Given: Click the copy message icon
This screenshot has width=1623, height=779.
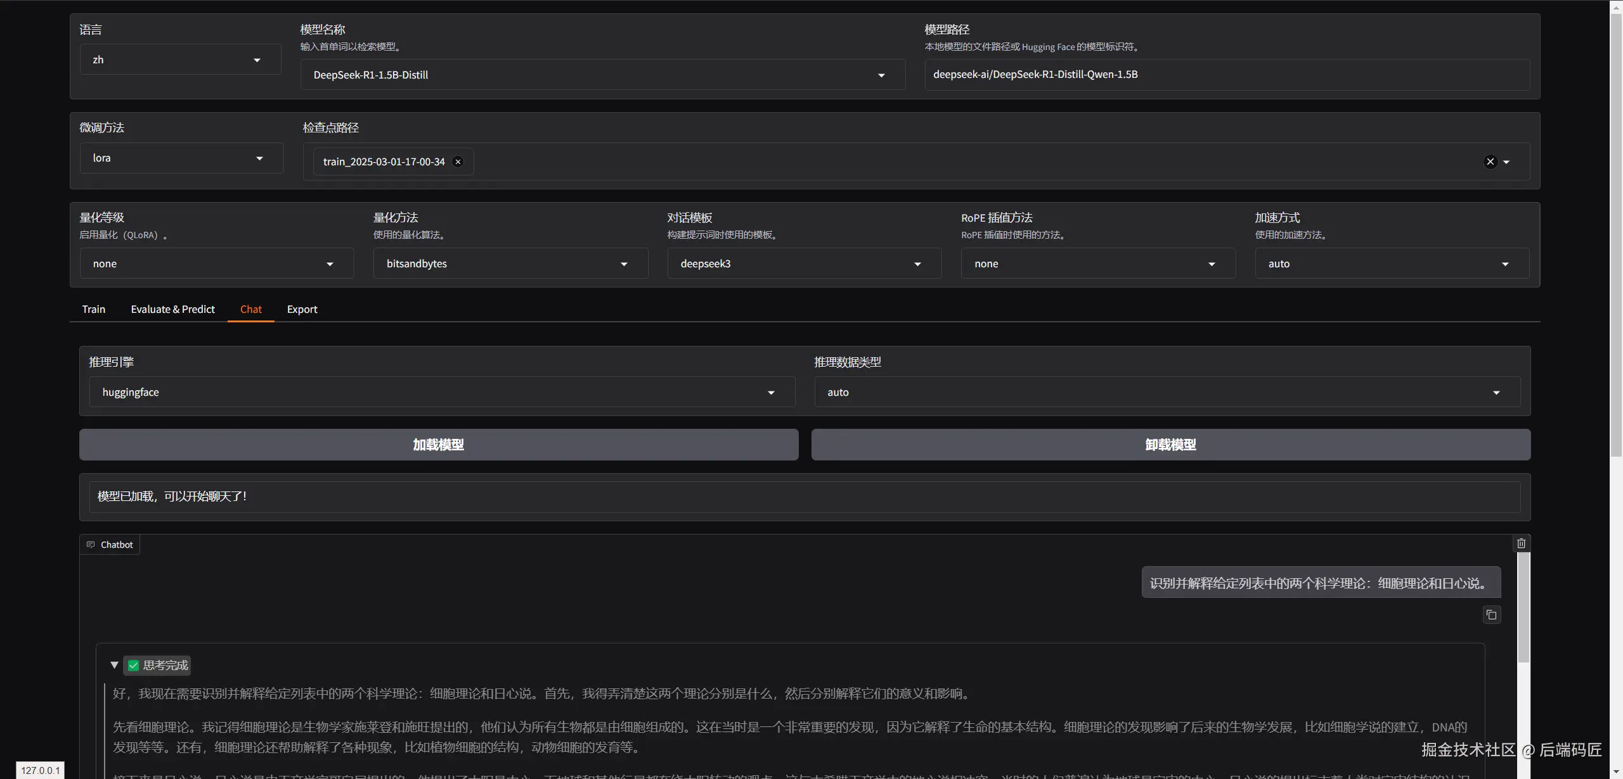Looking at the screenshot, I should click(x=1491, y=615).
